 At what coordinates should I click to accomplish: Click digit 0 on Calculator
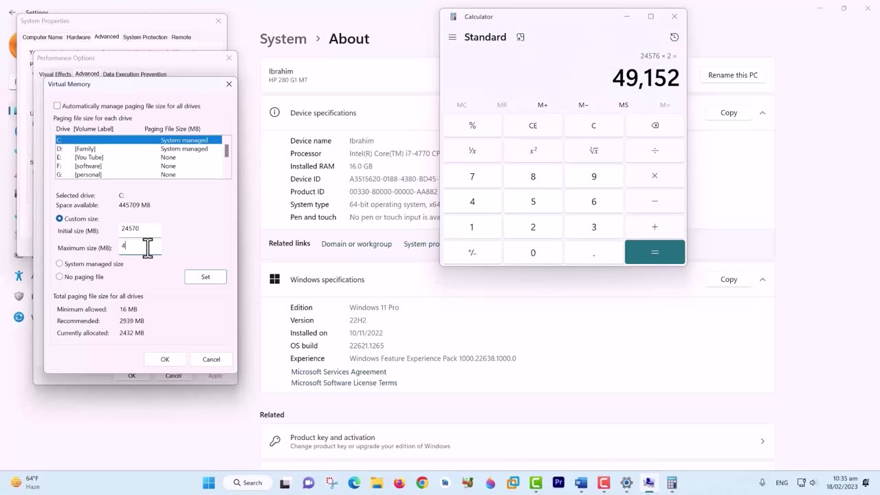[533, 252]
